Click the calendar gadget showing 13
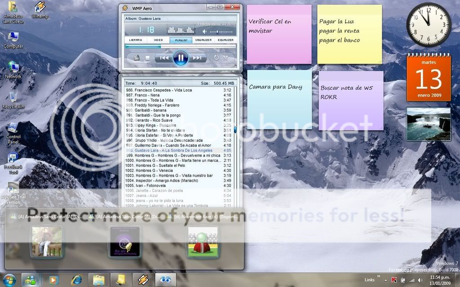Screen dimensions: 460x287 (429, 77)
